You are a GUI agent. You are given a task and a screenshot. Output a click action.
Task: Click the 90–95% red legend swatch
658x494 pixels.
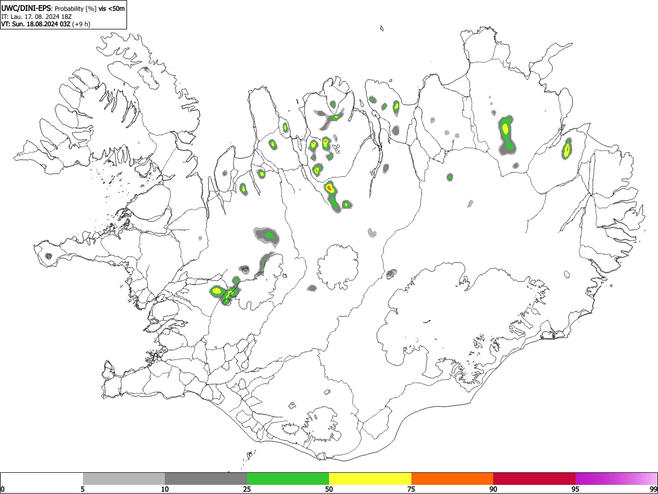[x=534, y=479]
